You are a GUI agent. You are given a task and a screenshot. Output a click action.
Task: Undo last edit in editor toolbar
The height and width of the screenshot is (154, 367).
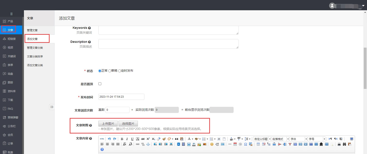point(109,139)
